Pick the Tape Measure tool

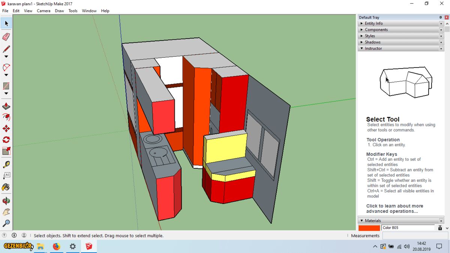pyautogui.click(x=6, y=164)
